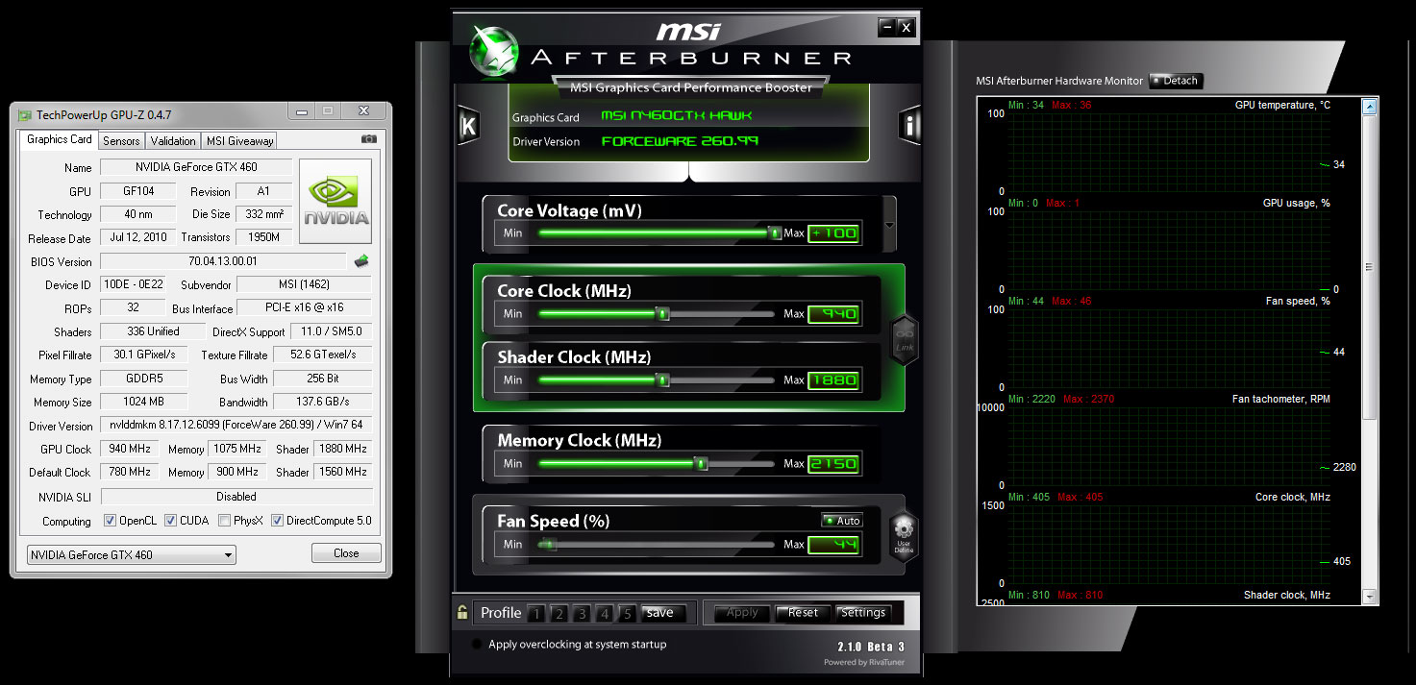Click the Name field NVIDIA GeForce GTX 460
The height and width of the screenshot is (685, 1416).
click(196, 167)
